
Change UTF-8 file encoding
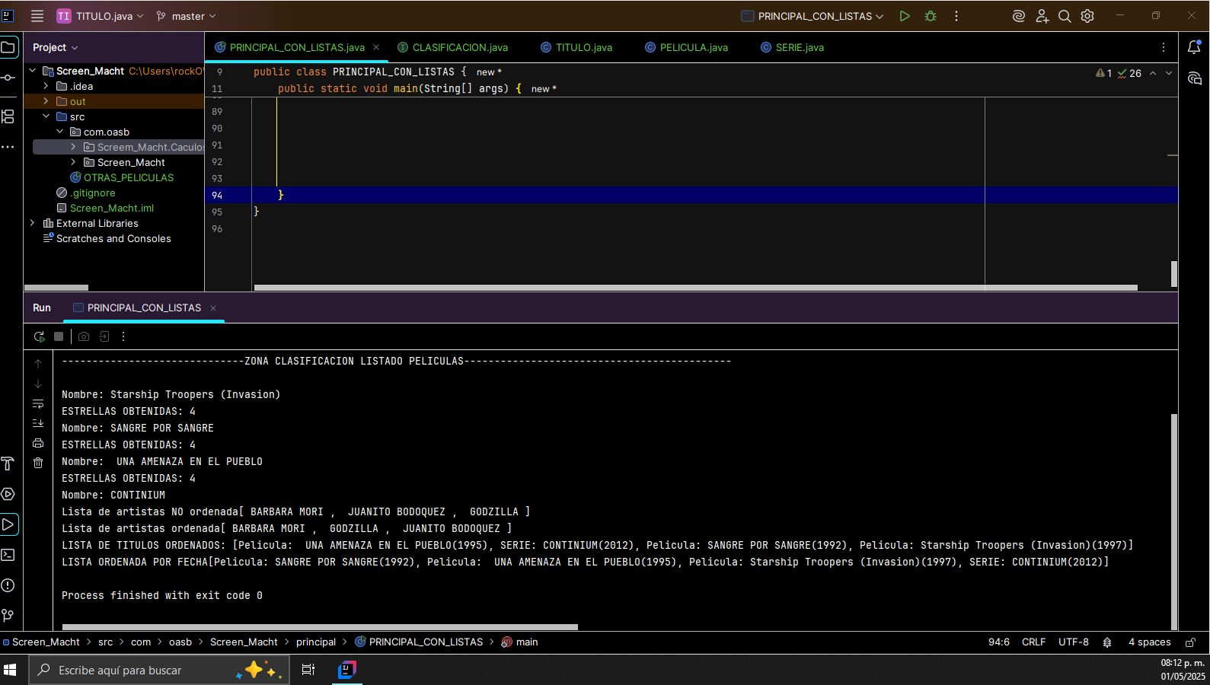pyautogui.click(x=1074, y=642)
